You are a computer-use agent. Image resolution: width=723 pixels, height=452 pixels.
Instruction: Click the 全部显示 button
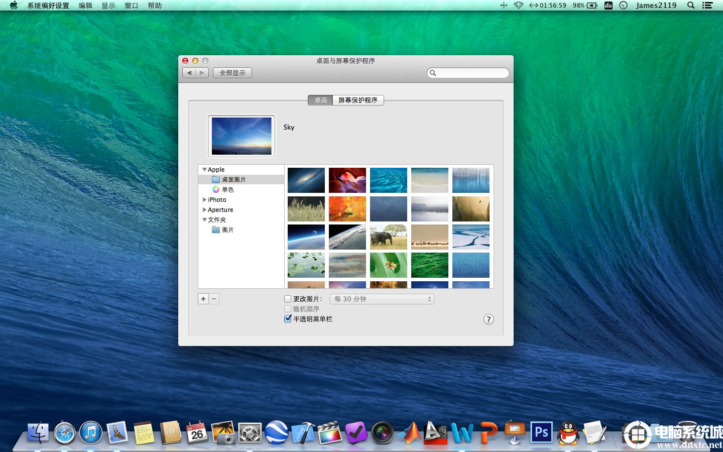[x=232, y=73]
